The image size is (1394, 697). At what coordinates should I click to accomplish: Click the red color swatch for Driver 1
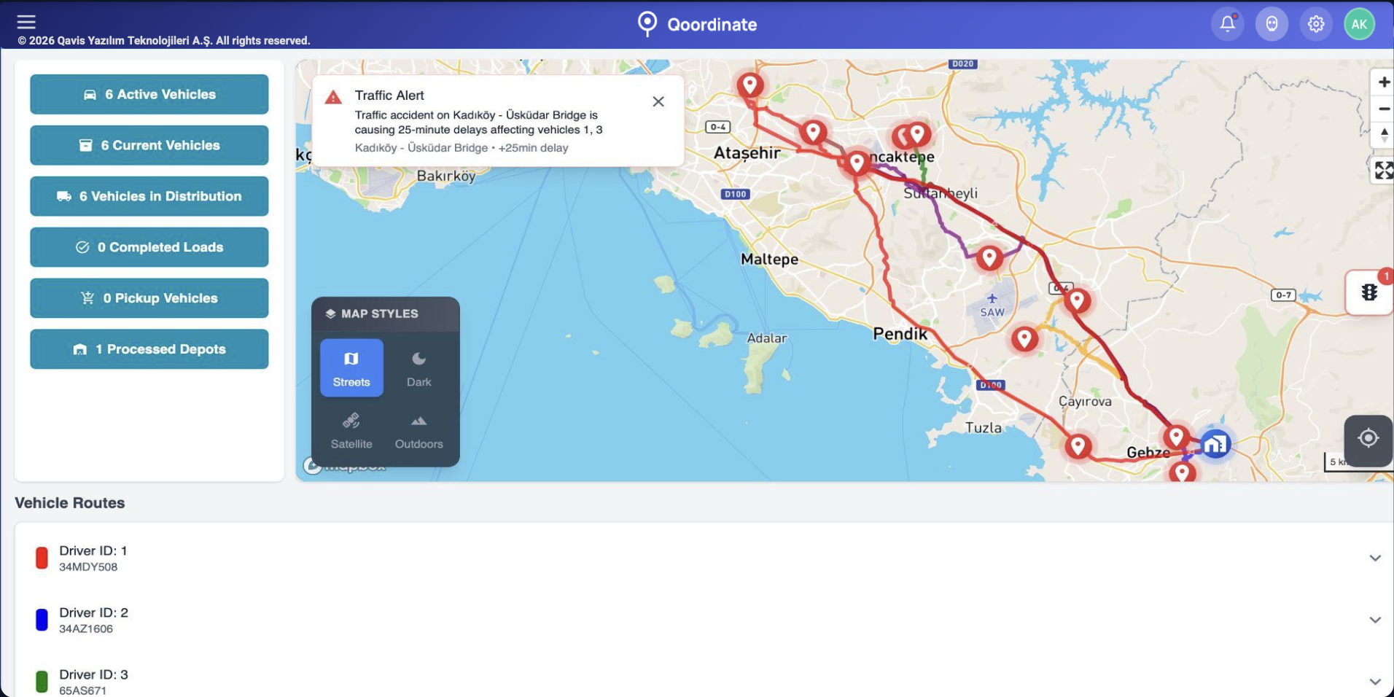click(42, 558)
